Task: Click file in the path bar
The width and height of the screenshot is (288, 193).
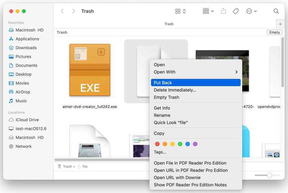Action: (83, 167)
